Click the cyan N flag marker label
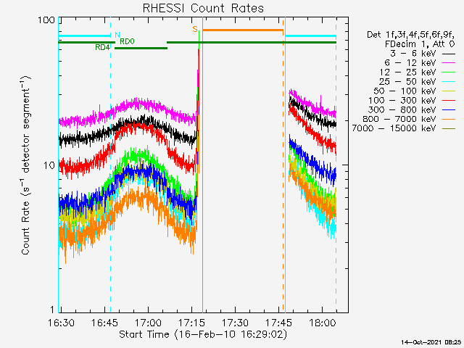 (x=117, y=34)
